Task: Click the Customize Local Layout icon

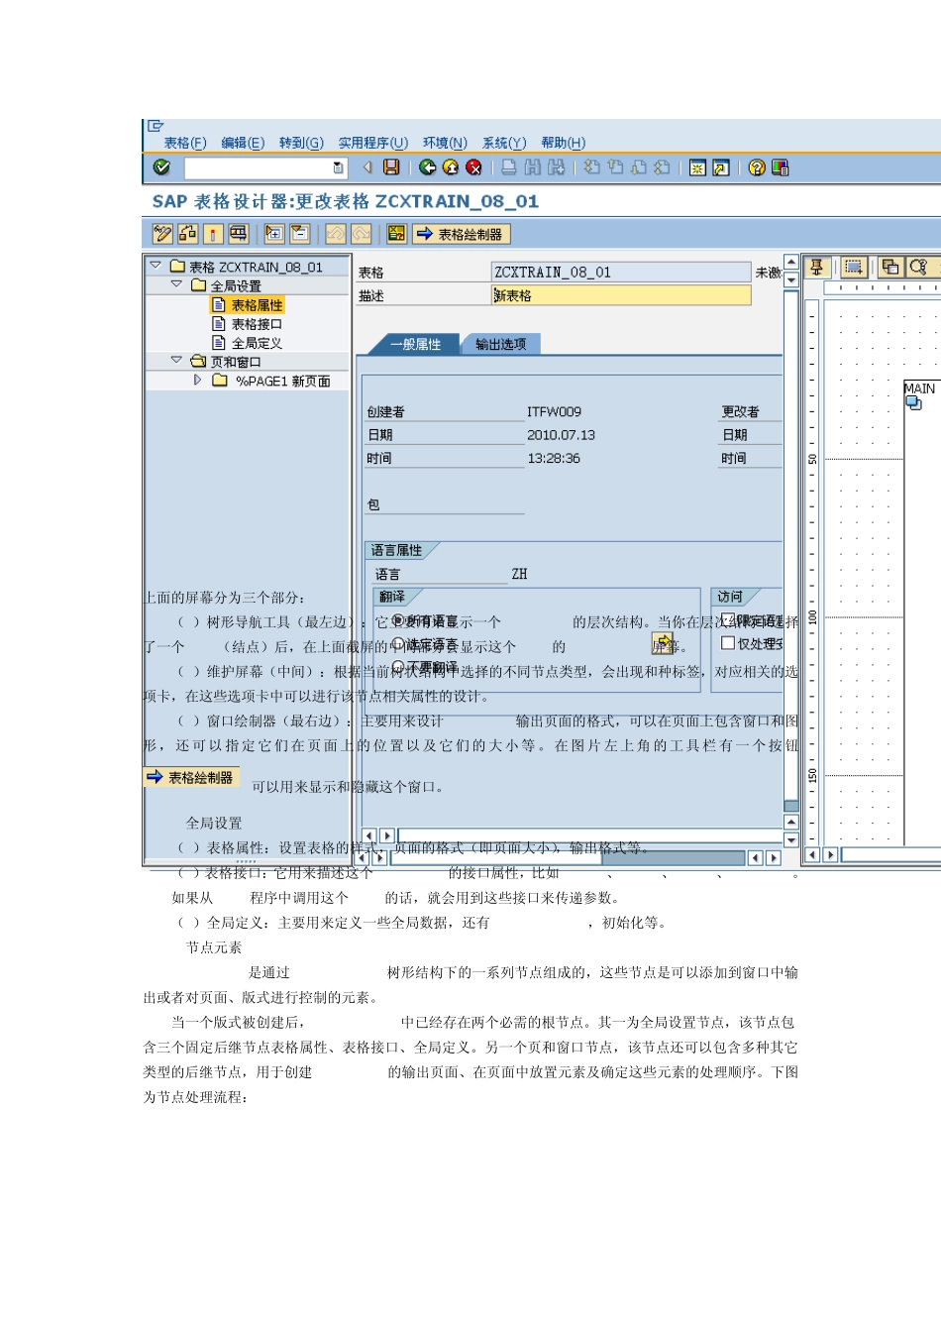Action: click(x=781, y=167)
